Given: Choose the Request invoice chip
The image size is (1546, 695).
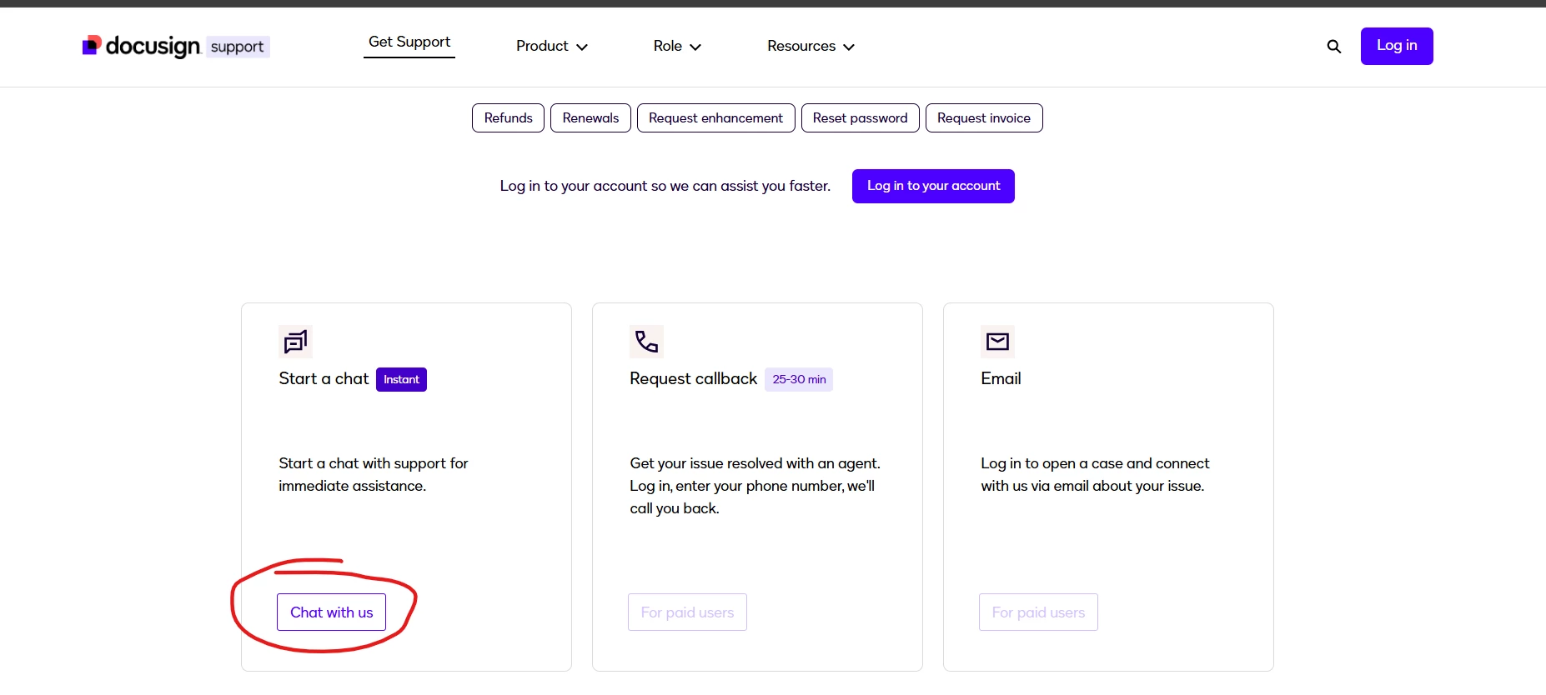Looking at the screenshot, I should [984, 118].
